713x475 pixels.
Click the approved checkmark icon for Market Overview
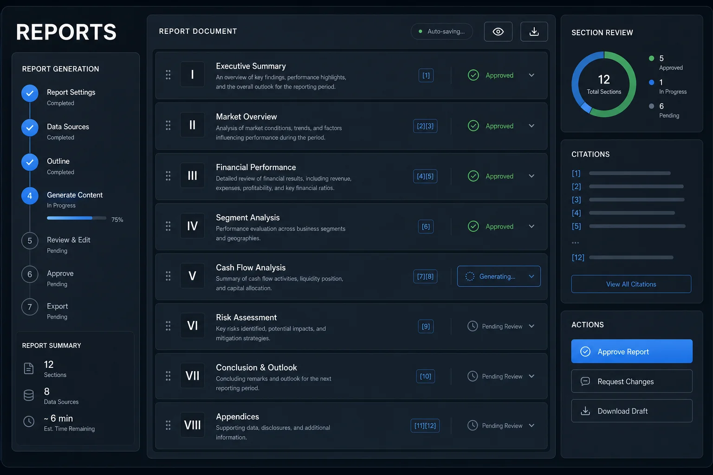click(x=473, y=126)
